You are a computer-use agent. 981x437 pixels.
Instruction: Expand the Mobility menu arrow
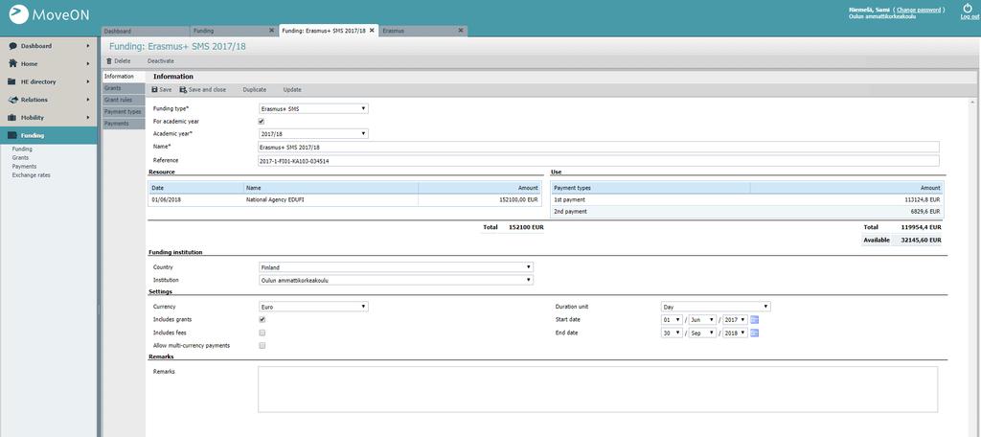(87, 117)
